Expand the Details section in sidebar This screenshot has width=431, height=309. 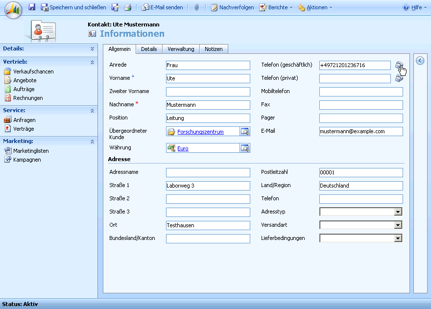click(x=93, y=48)
